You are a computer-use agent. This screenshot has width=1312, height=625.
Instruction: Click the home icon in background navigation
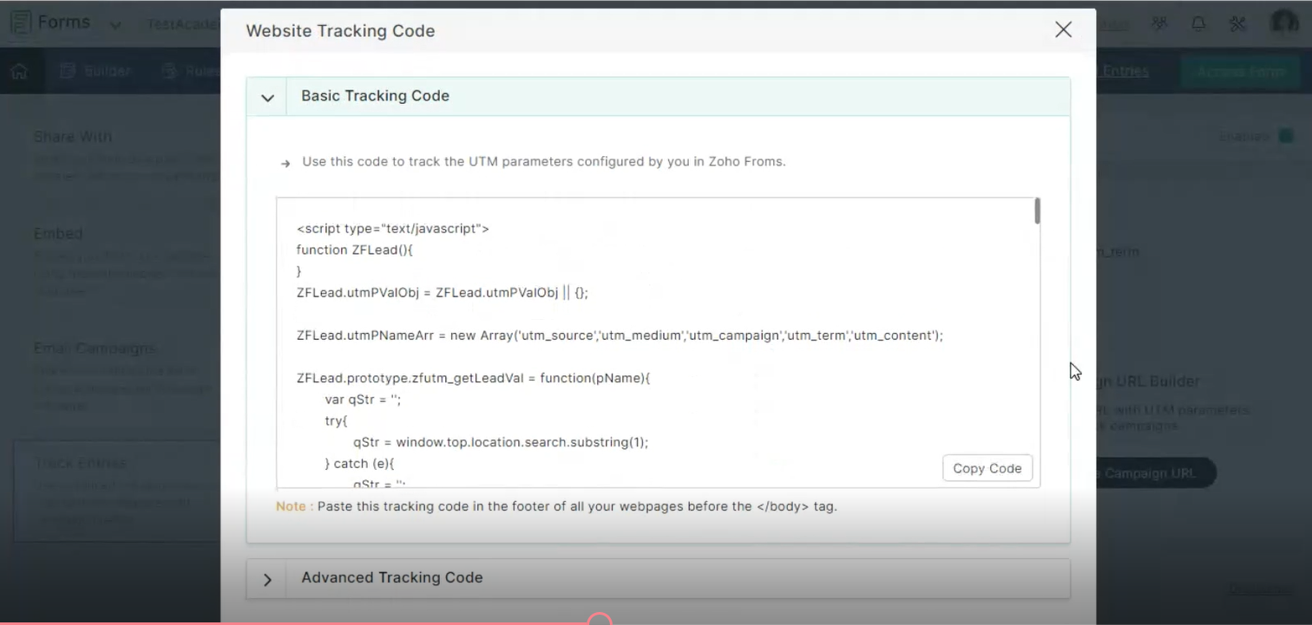(19, 71)
